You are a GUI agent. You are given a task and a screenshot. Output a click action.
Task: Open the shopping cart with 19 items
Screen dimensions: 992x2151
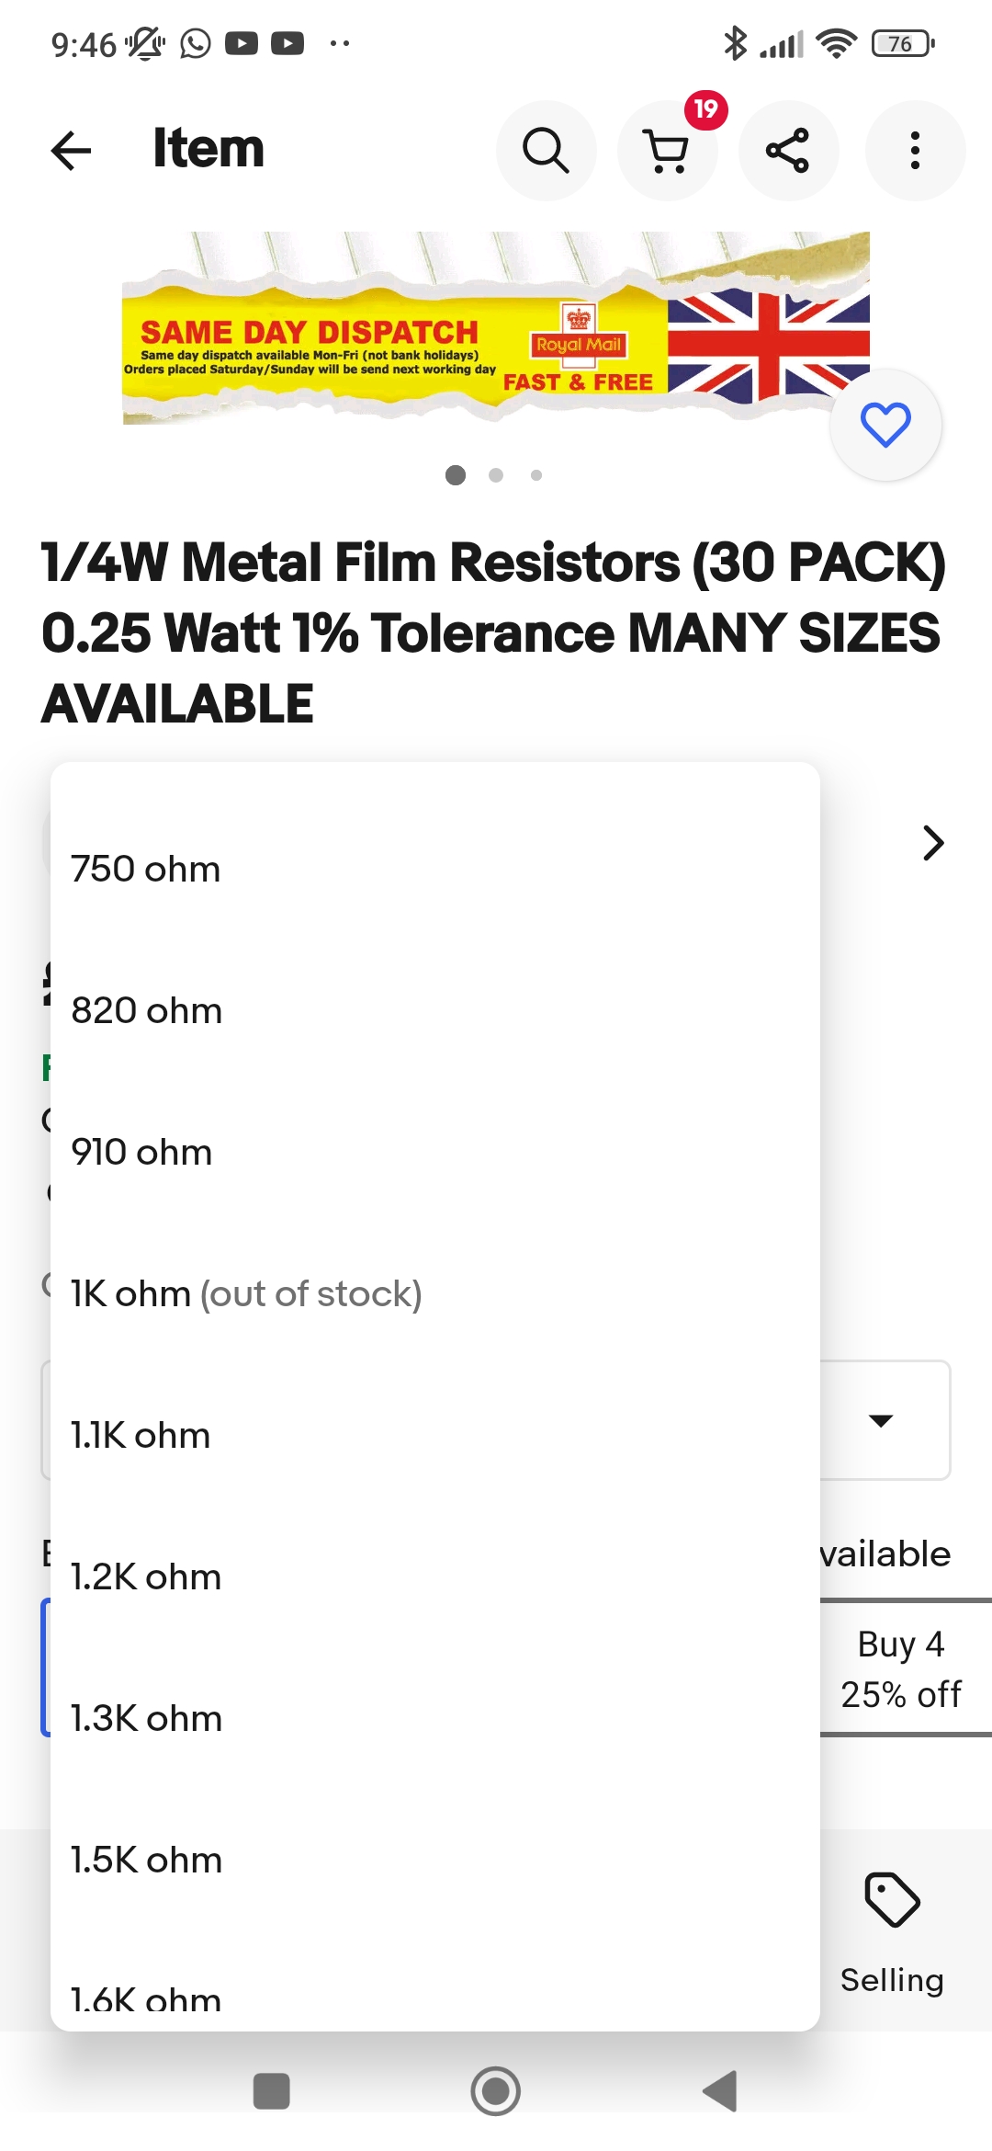[668, 150]
